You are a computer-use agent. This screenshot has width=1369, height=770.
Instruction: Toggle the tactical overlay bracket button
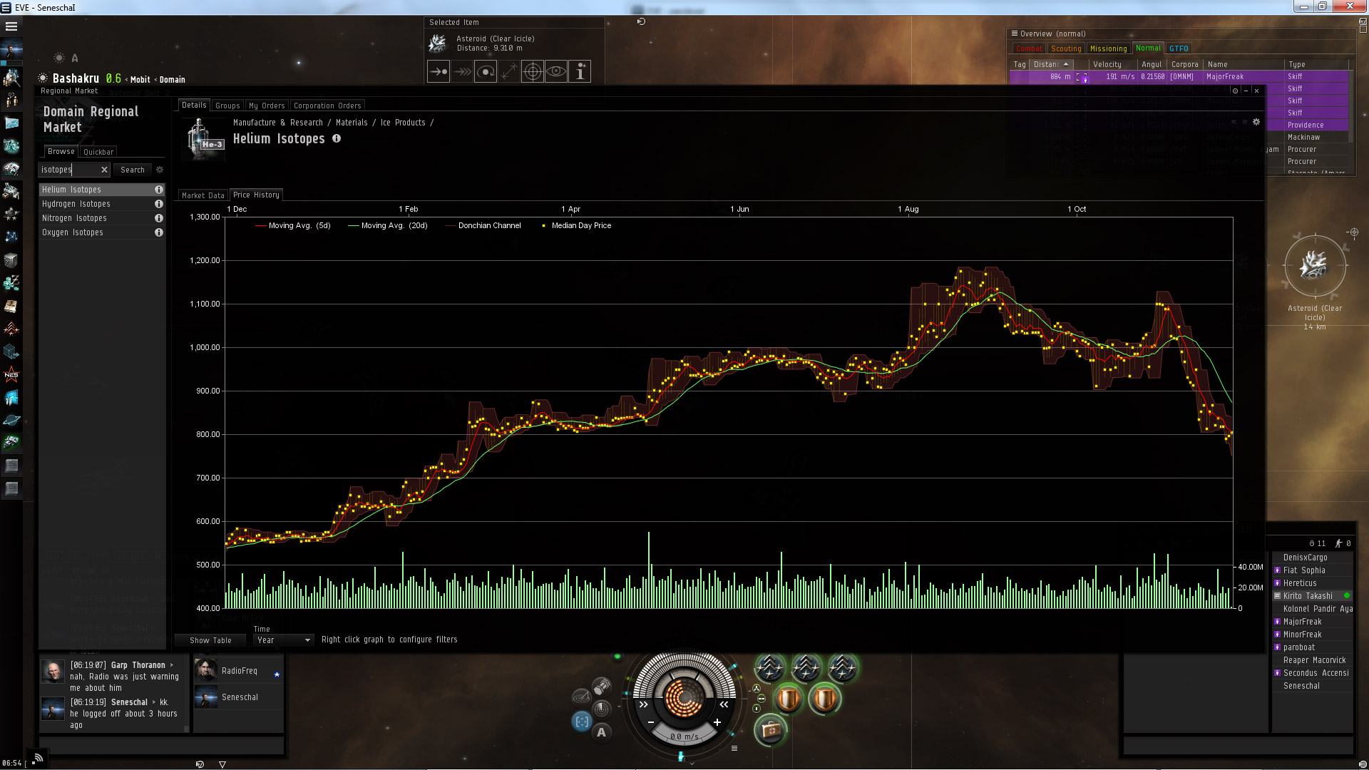(582, 722)
